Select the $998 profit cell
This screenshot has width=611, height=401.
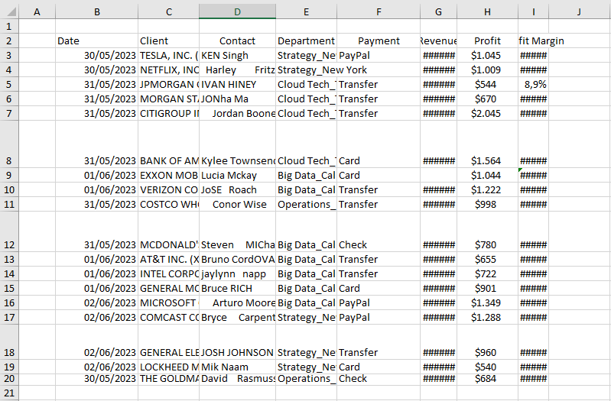[487, 204]
